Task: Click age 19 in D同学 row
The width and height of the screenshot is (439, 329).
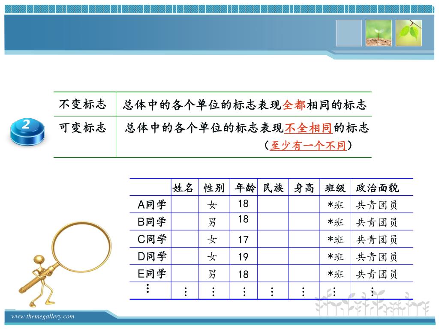Action: [244, 257]
